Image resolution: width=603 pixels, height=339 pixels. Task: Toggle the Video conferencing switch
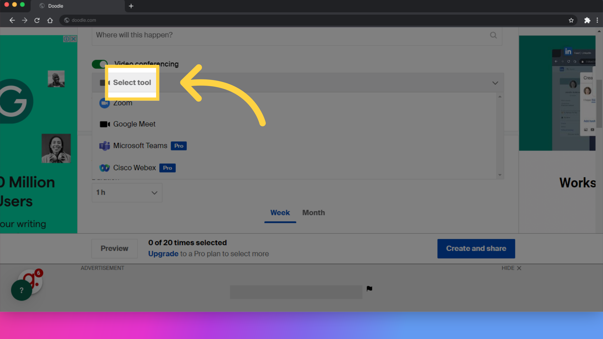(100, 64)
